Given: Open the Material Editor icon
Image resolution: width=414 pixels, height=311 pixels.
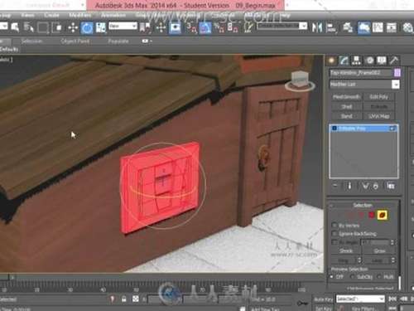Looking at the screenshot, I should 408,28.
